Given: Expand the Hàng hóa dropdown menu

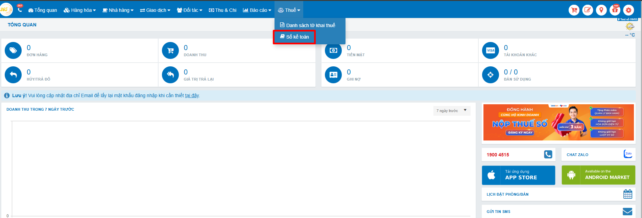Looking at the screenshot, I should (x=80, y=10).
